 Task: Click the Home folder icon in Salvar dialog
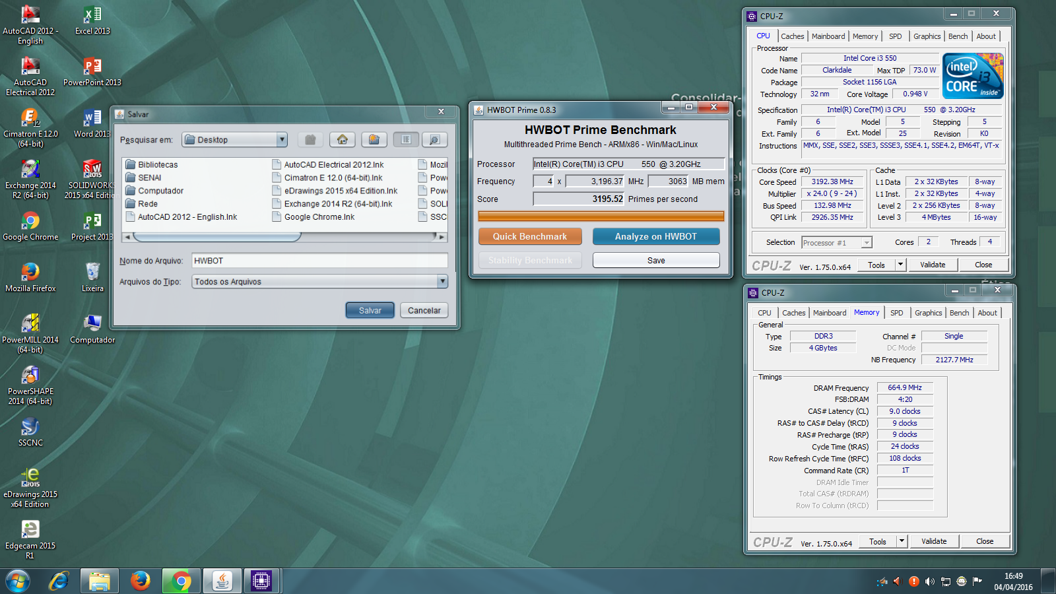pyautogui.click(x=342, y=139)
